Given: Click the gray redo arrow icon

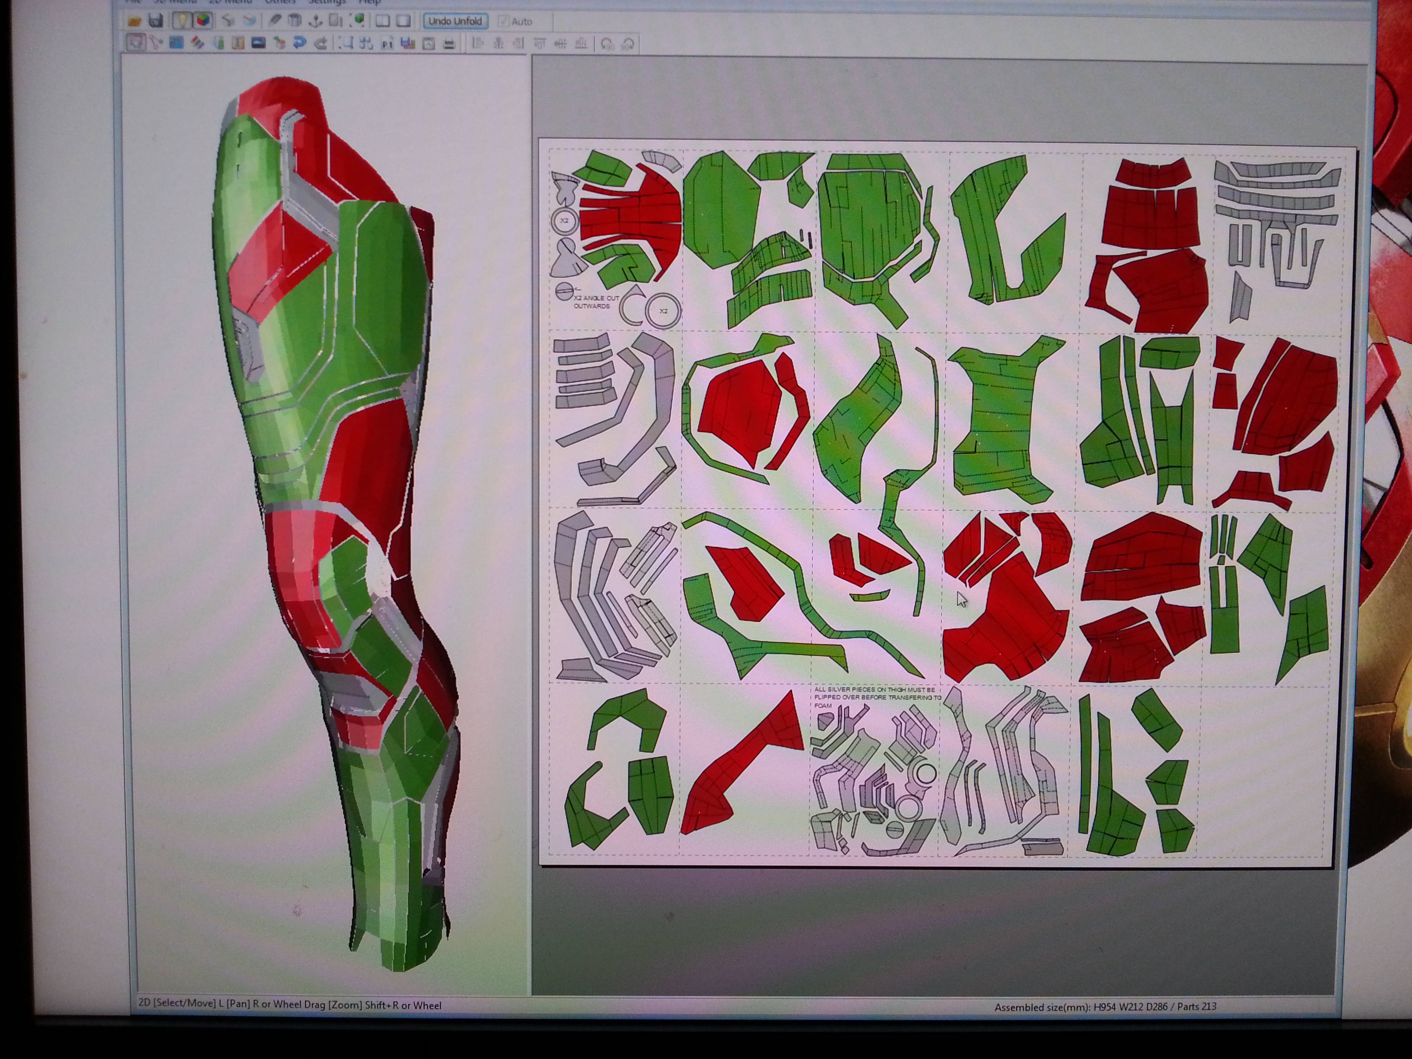Looking at the screenshot, I should coord(321,43).
